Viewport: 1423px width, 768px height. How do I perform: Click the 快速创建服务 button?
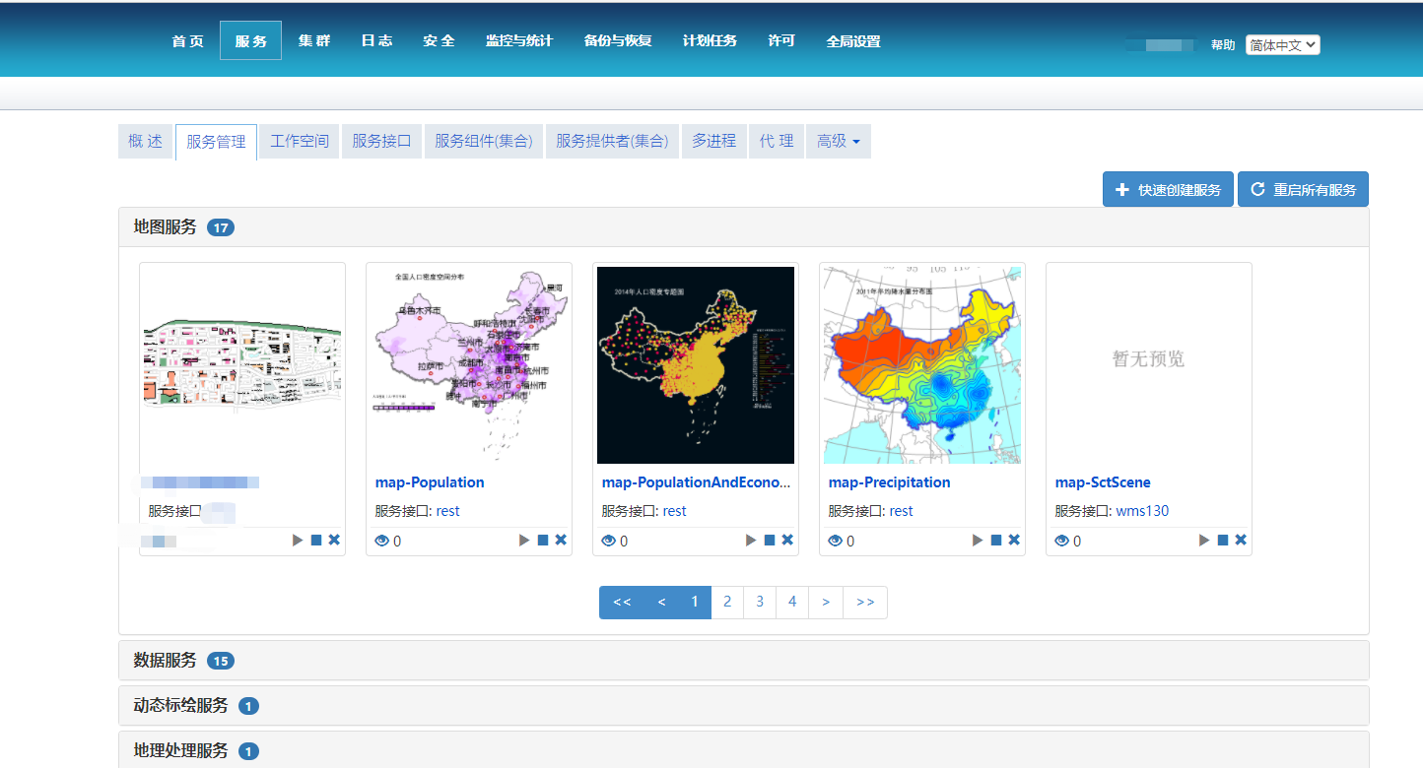coord(1168,188)
